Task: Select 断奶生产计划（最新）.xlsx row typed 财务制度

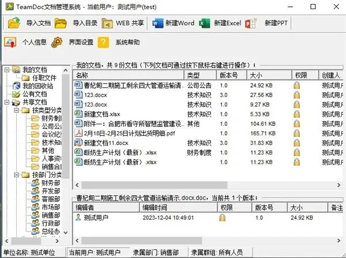Action: (x=208, y=153)
